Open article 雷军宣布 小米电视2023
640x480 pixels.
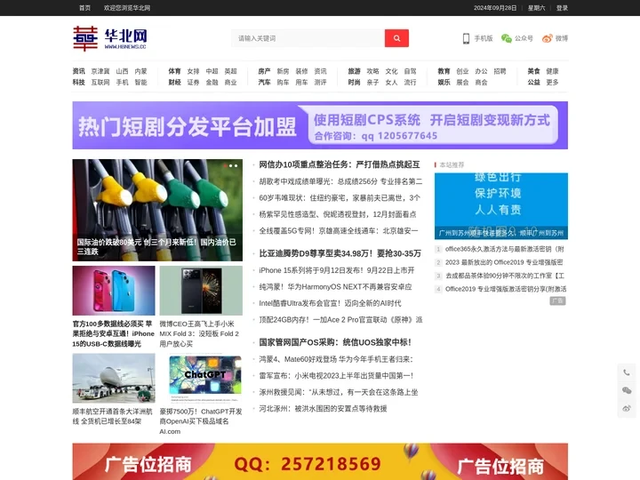point(337,375)
